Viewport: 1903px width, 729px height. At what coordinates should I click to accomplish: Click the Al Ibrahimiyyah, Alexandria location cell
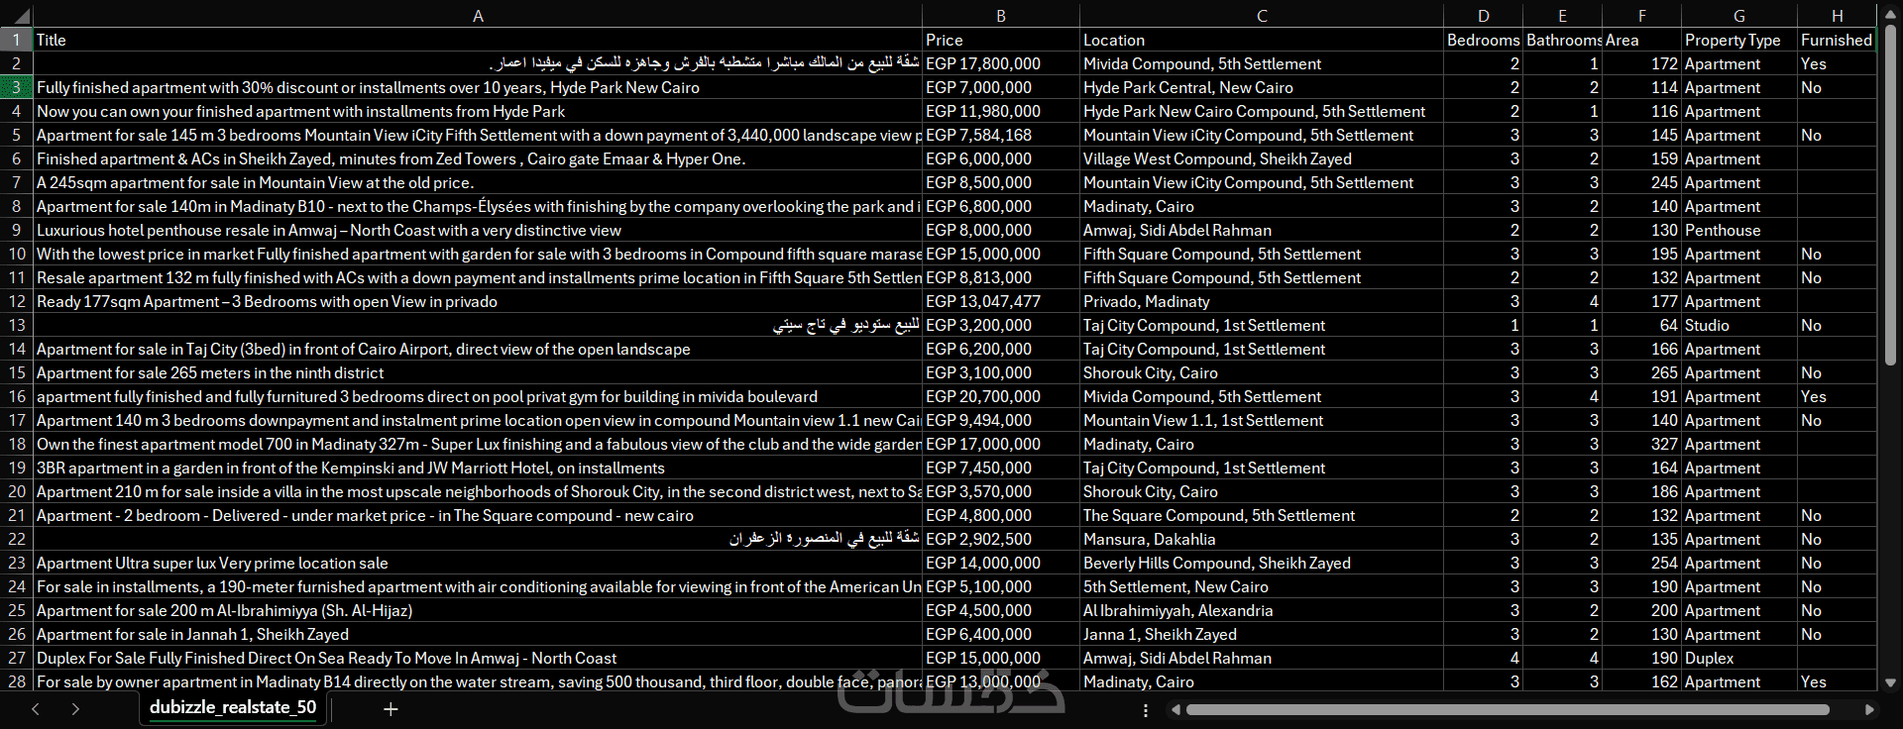1262,610
